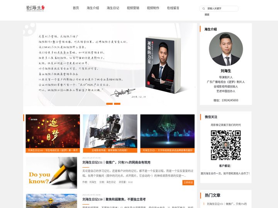Click the 热门文章 sidebar heading
Screen dimensions: 278x208
213,195
